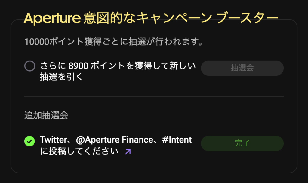Click the 抽選を引く text line
308x183 pixels.
click(x=61, y=77)
